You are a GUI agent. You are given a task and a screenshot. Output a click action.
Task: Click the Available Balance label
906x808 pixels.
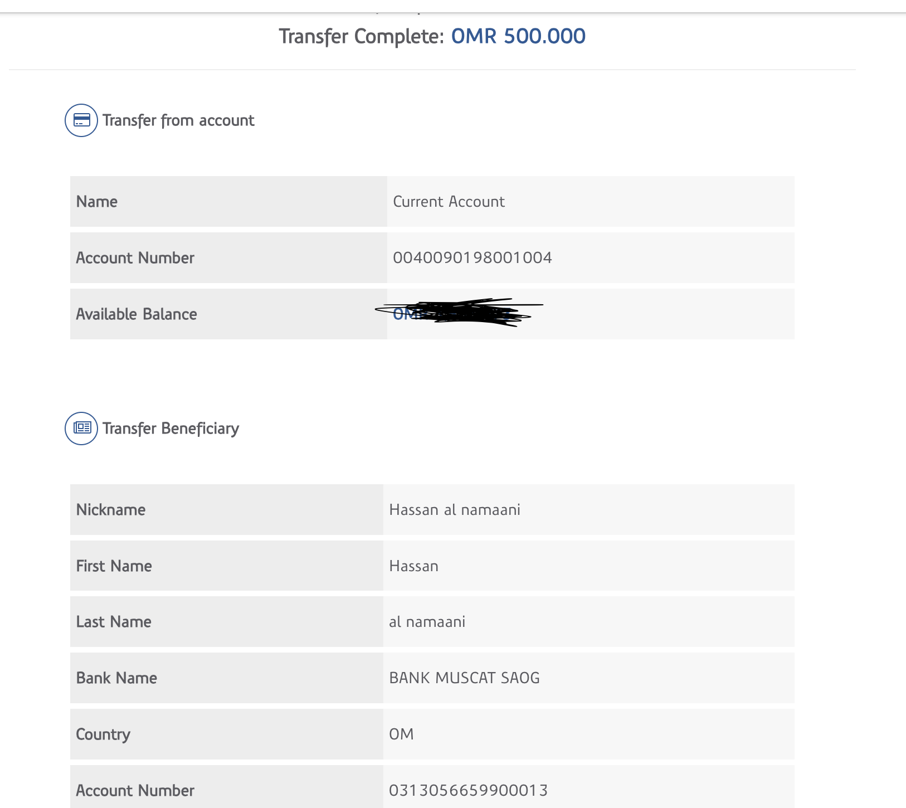(137, 314)
